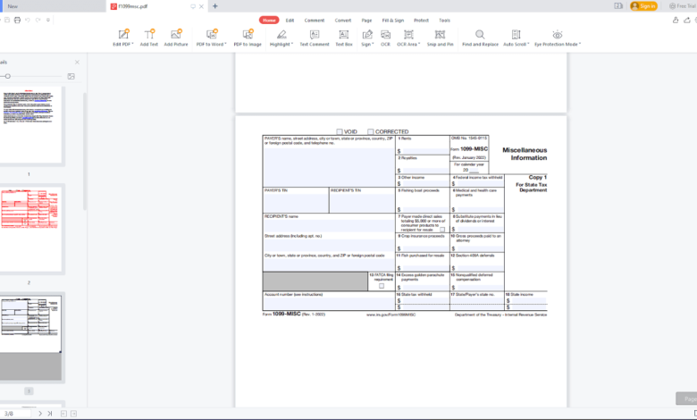This screenshot has width=697, height=420.
Task: Switch to the Convert ribbon tab
Action: (x=343, y=20)
